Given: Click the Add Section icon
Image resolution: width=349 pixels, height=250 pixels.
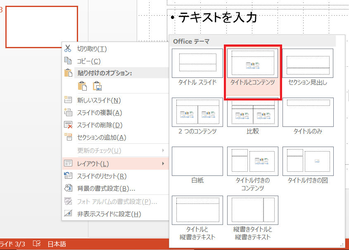Looking at the screenshot, I should [x=68, y=137].
